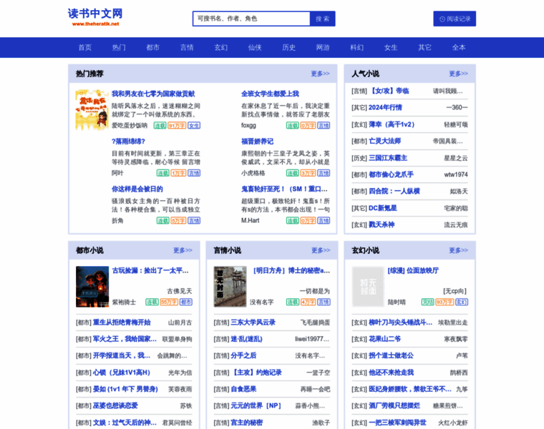This screenshot has width=544, height=429.
Task: Open 三国江东霸主 in popular list
Action: tap(387, 158)
